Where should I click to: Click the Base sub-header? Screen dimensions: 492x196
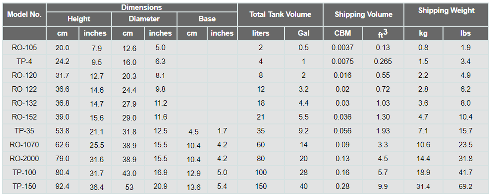207,19
